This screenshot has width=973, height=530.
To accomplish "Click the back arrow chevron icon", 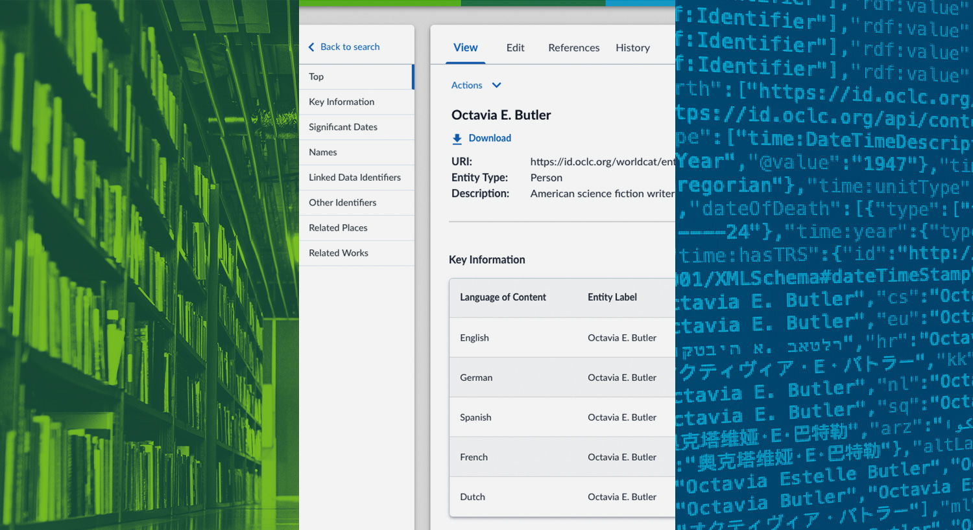I will (311, 47).
